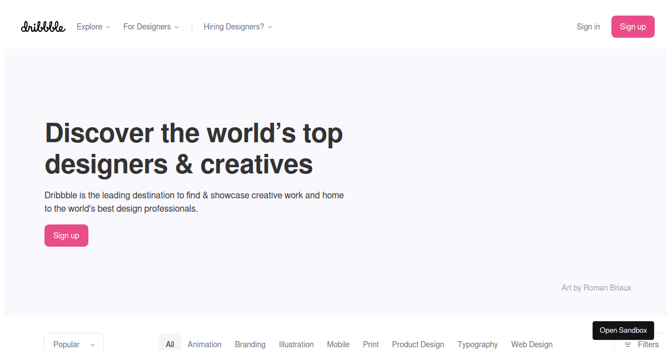The width and height of the screenshot is (667, 350).
Task: Open the Web Design category
Action: pos(531,344)
